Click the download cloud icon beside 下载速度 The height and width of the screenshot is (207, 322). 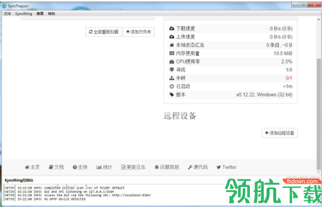(172, 29)
